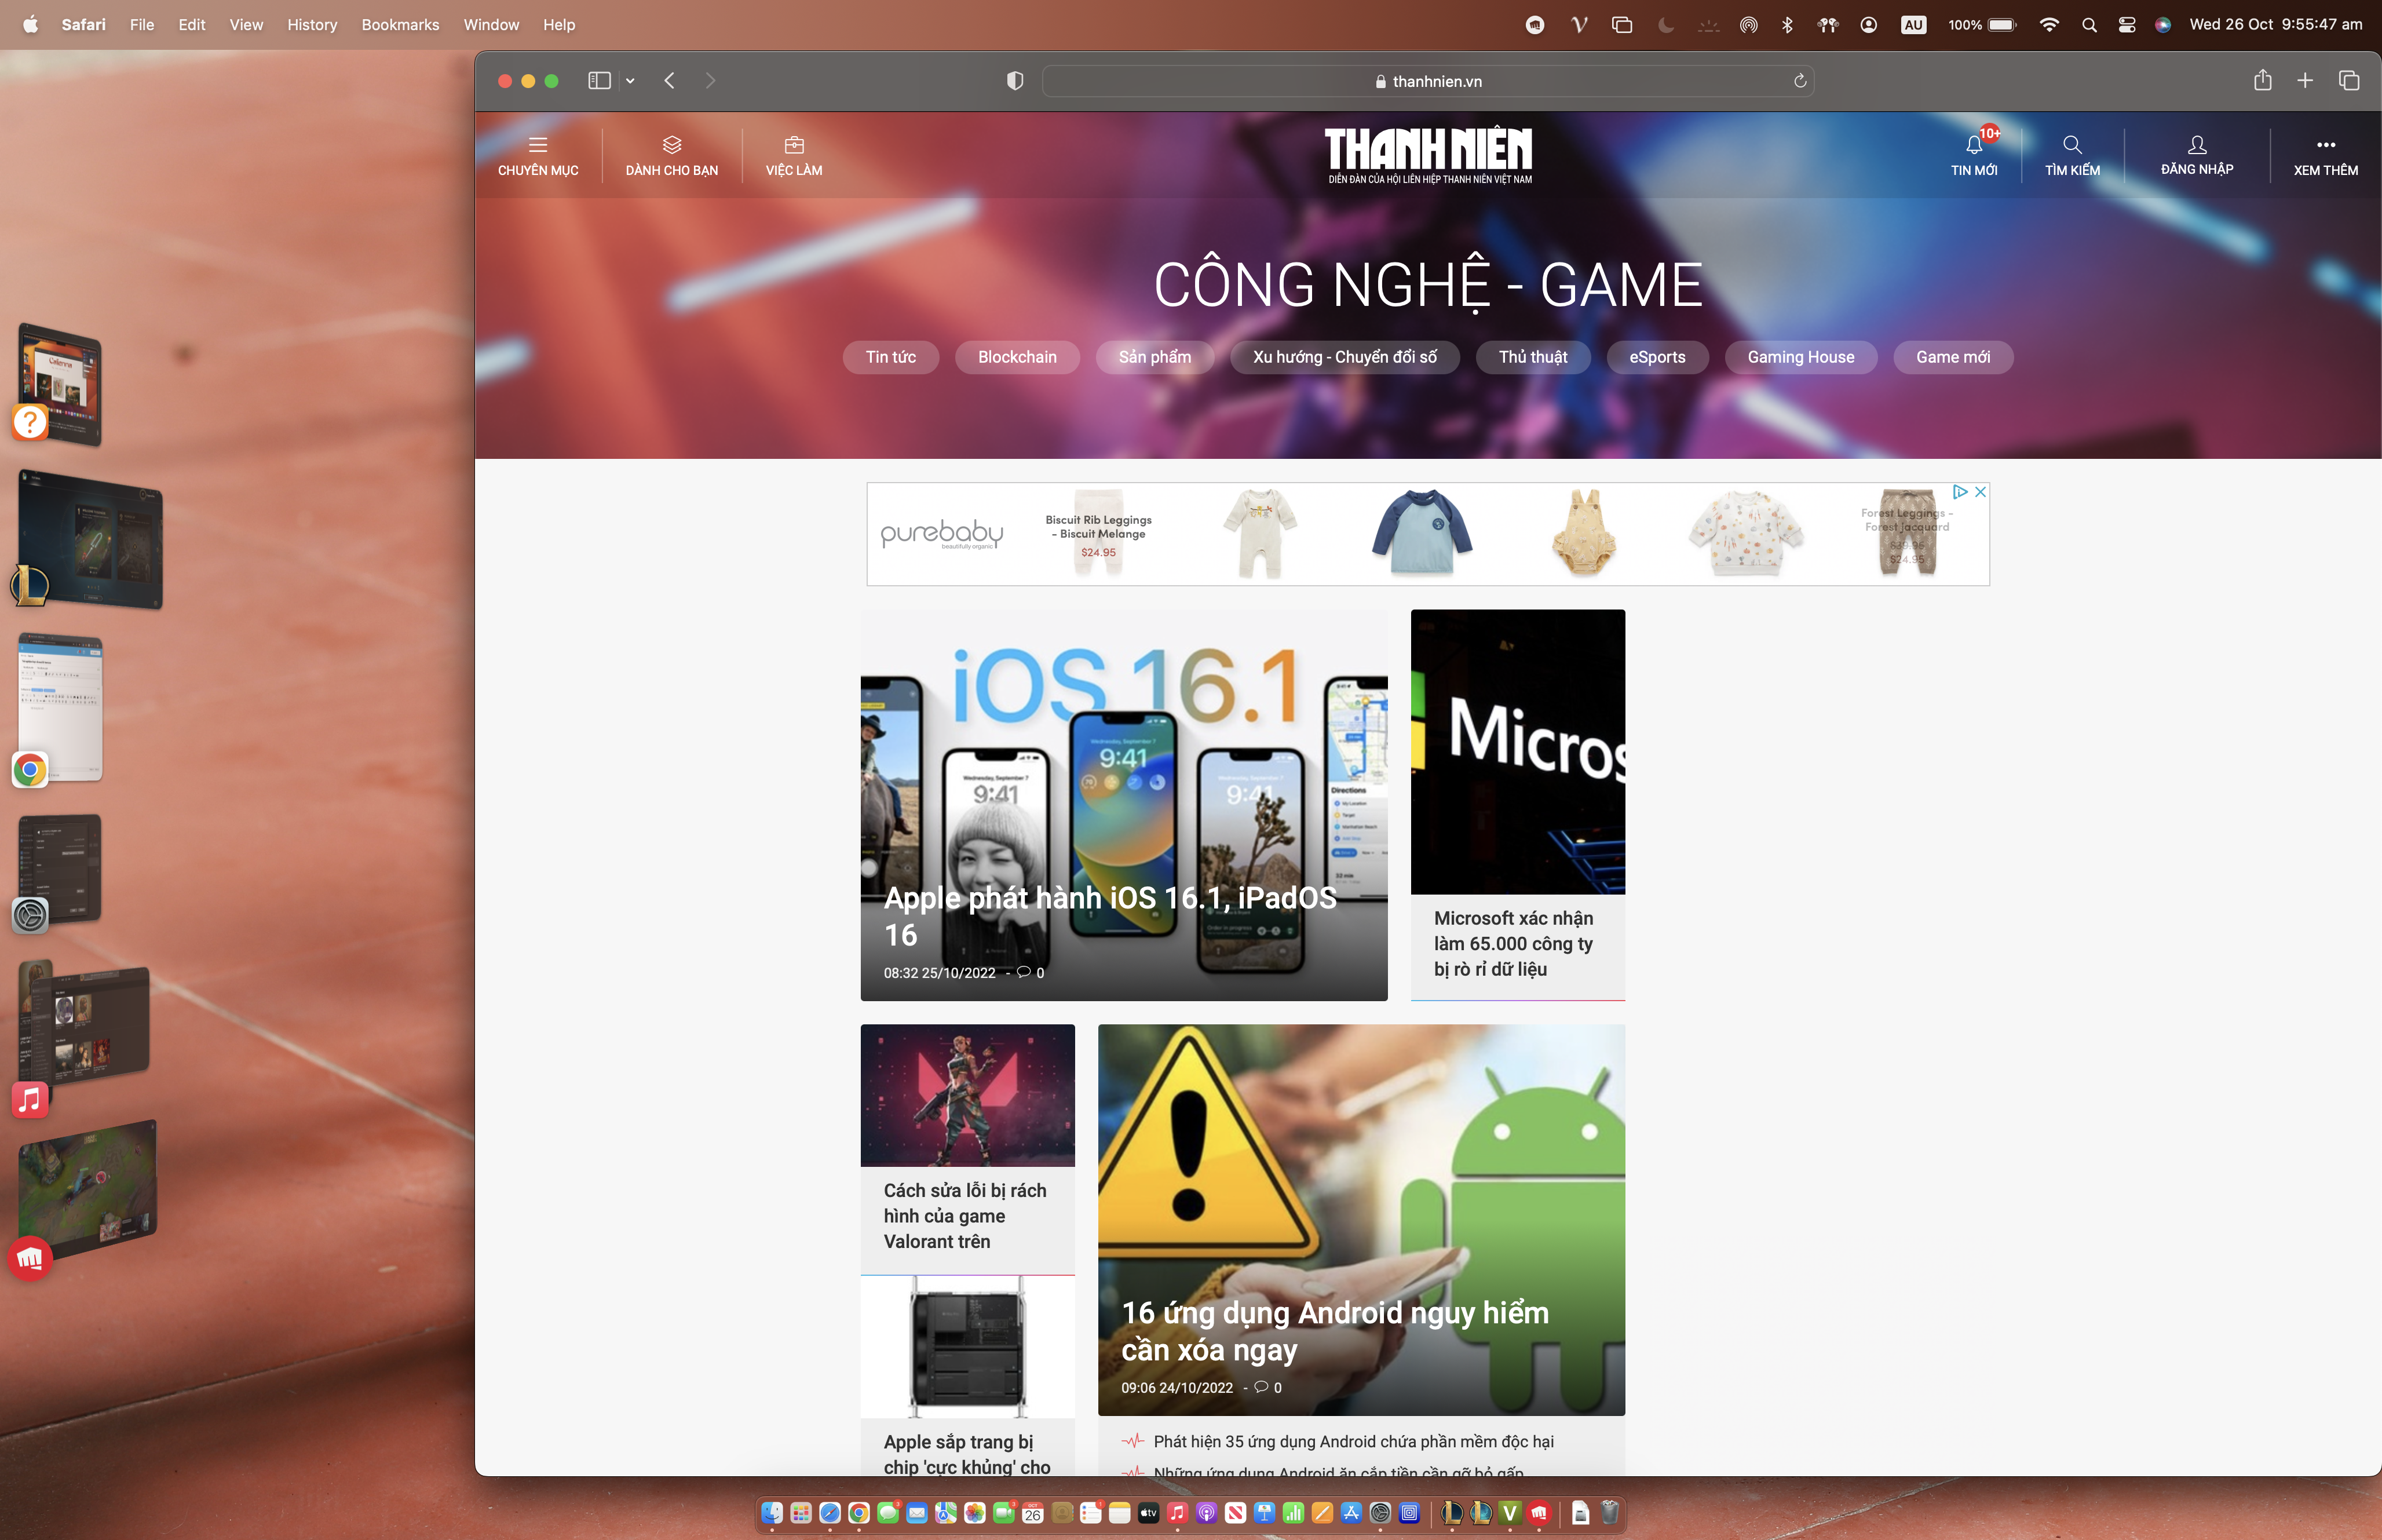Image resolution: width=2382 pixels, height=1540 pixels.
Task: Open the VIỆC LÀM jobs page
Action: coord(794,156)
